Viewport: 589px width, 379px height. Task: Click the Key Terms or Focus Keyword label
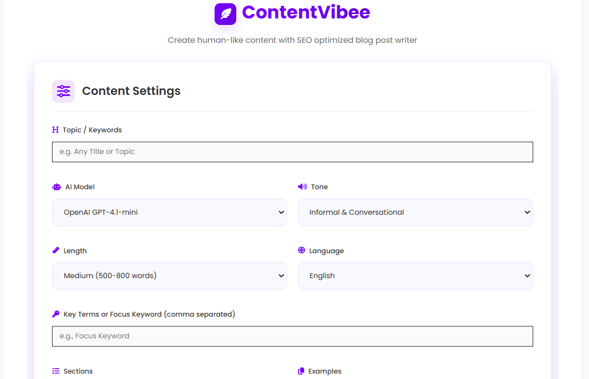coord(149,314)
